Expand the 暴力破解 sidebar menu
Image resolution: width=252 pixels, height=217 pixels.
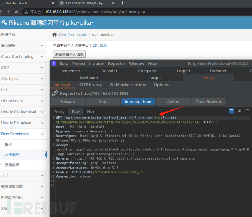tap(23, 45)
